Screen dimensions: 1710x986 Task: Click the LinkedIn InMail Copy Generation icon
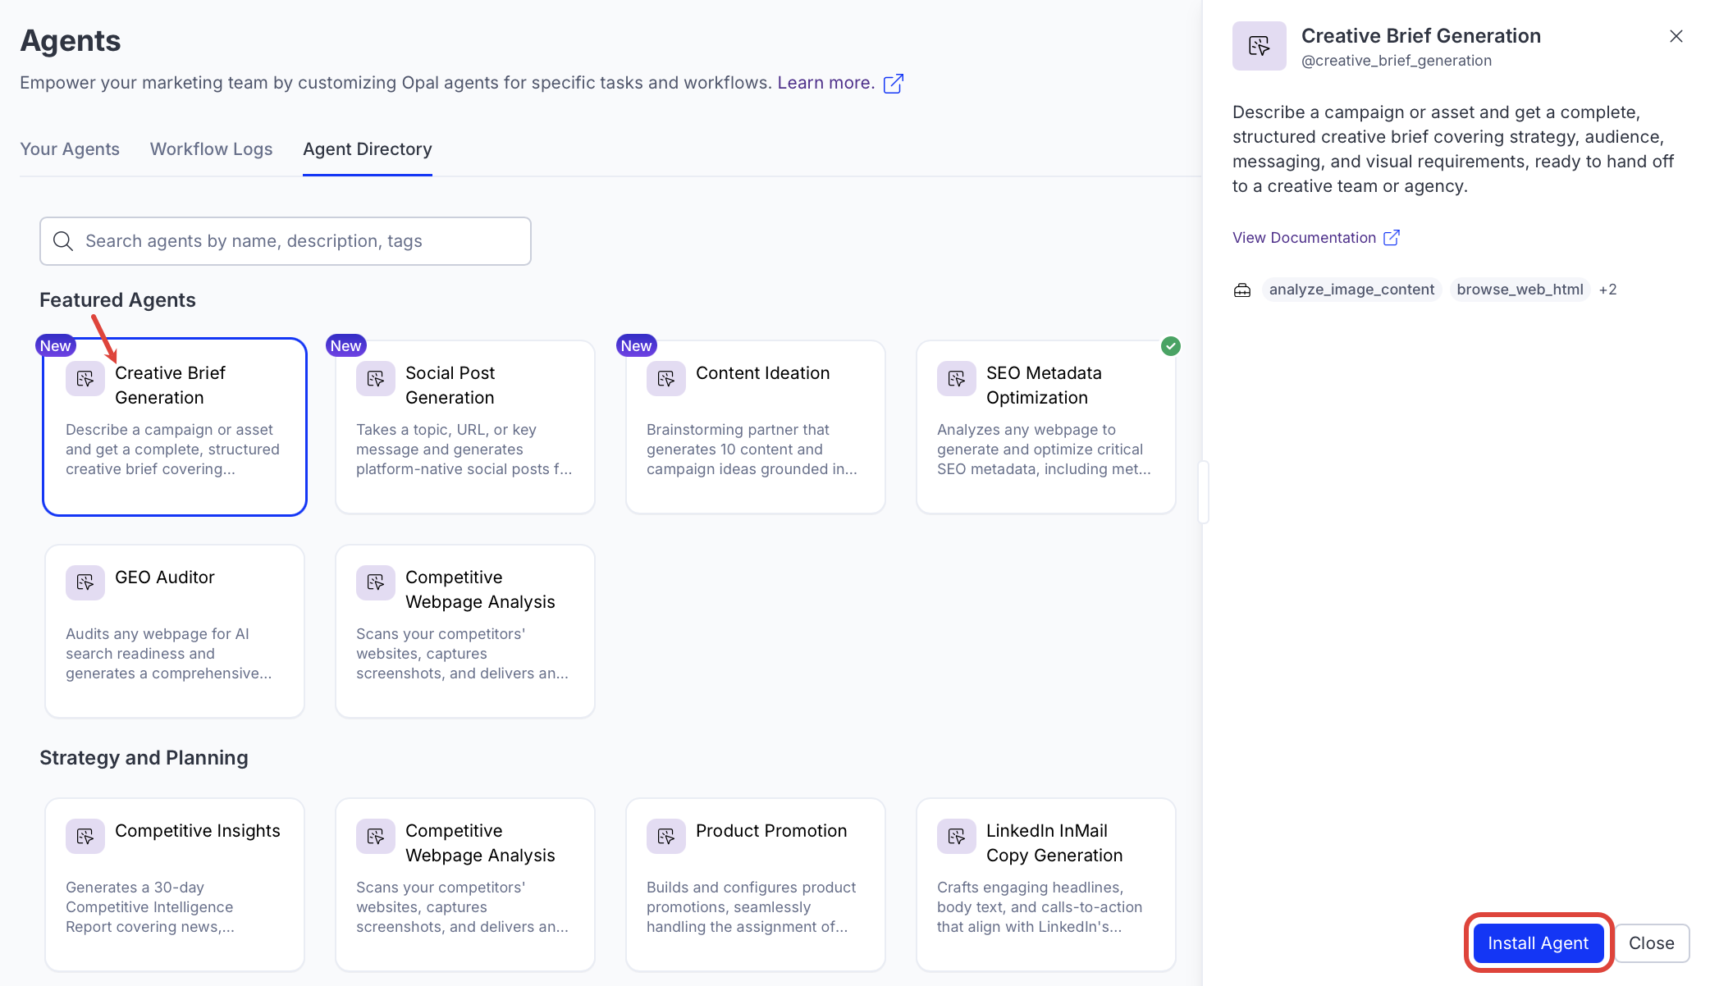[x=957, y=836]
